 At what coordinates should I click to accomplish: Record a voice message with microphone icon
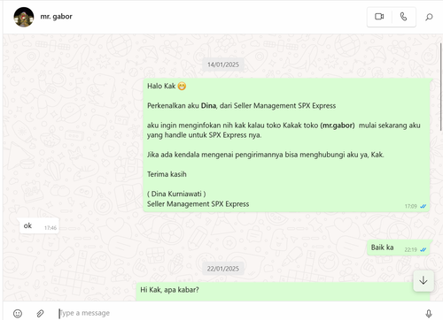(x=429, y=313)
